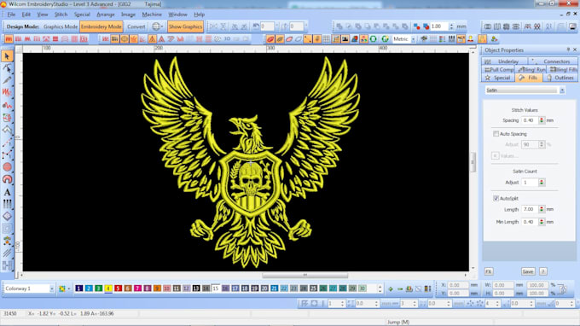Click the Save button in Object Properties
Viewport: 580px width, 326px height.
528,271
